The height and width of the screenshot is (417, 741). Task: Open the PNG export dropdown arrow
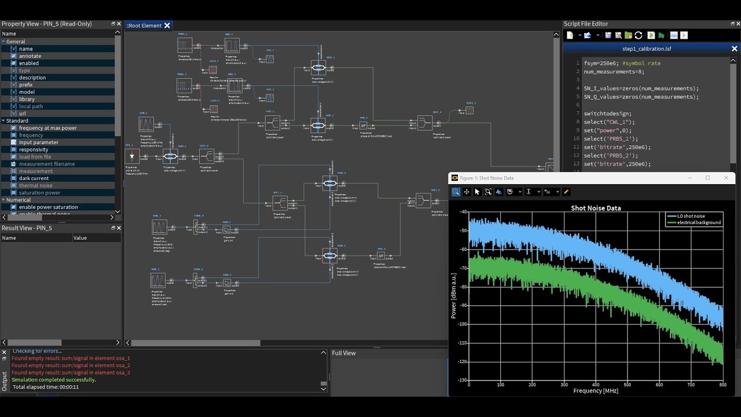pos(520,192)
